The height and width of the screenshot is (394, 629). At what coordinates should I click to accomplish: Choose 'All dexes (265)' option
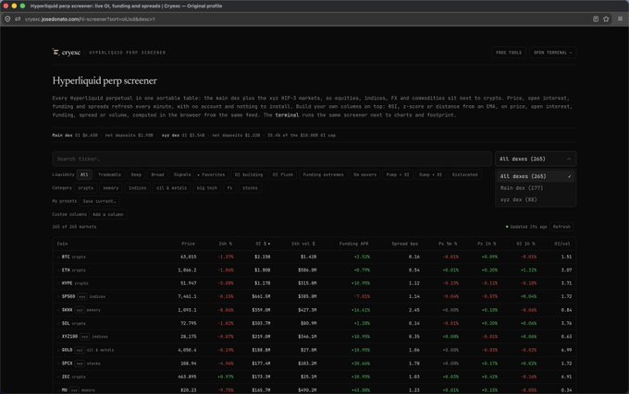[536, 176]
